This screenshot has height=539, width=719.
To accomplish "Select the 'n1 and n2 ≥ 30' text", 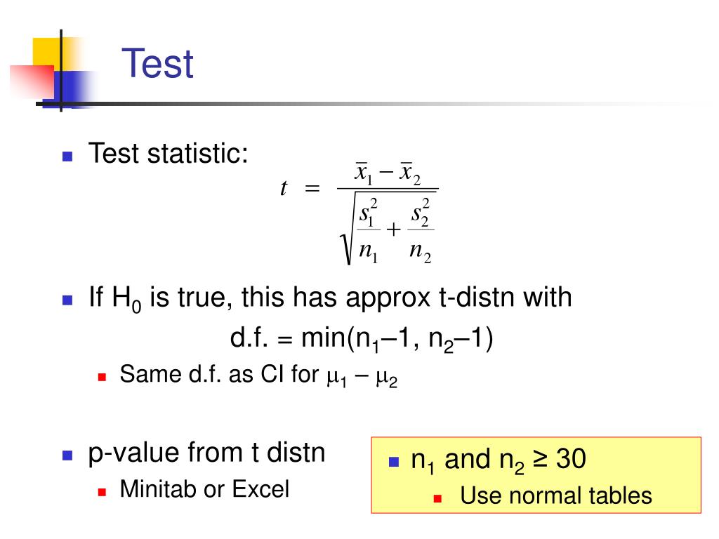I will click(x=499, y=460).
